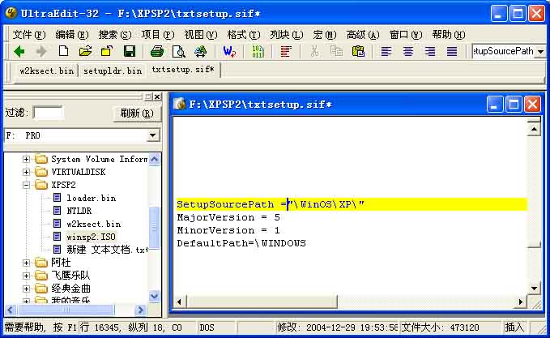
Task: Justify text alignment icon
Action: (452, 52)
